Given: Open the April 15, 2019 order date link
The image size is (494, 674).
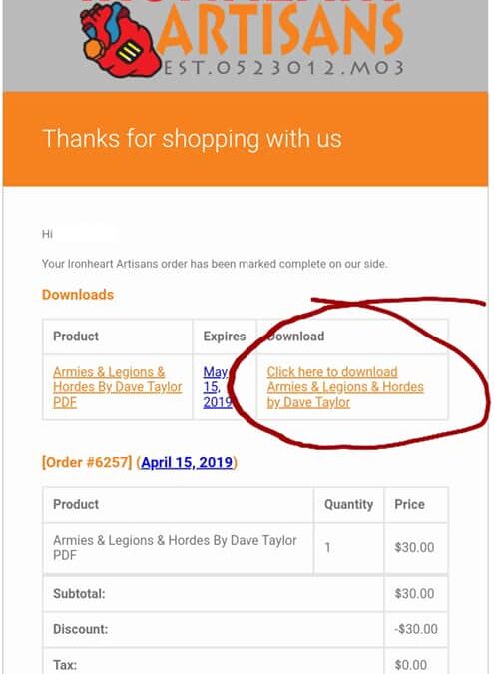Looking at the screenshot, I should (x=187, y=462).
